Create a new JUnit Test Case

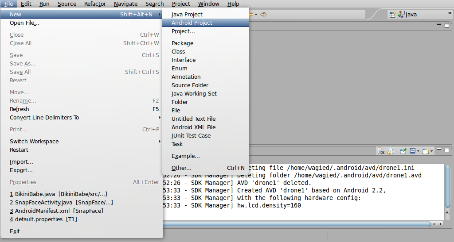click(206, 135)
